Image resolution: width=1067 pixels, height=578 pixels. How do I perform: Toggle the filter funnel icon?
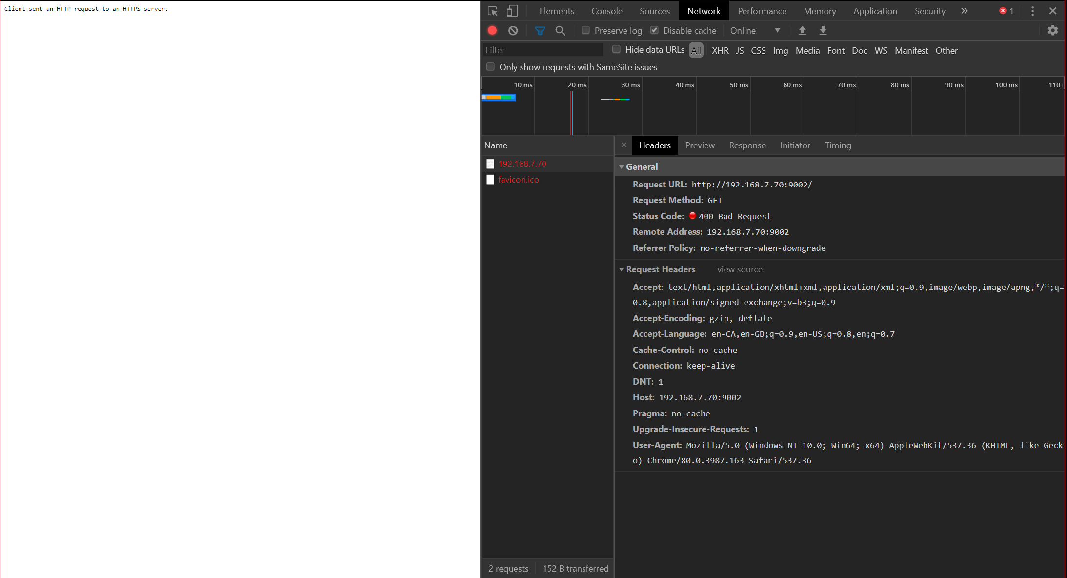(x=540, y=30)
